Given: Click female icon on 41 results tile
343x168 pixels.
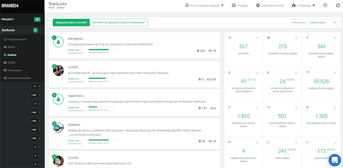Looking at the screenshot, I should click(x=229, y=72).
